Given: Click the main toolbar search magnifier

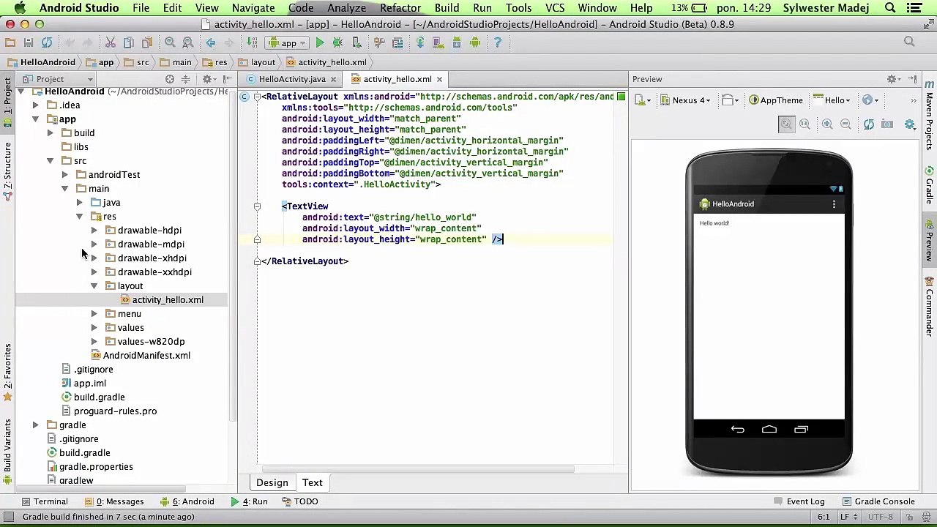Looking at the screenshot, I should tap(909, 42).
